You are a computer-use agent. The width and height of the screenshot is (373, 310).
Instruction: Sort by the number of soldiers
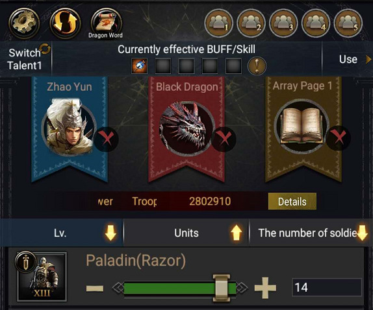click(x=311, y=233)
